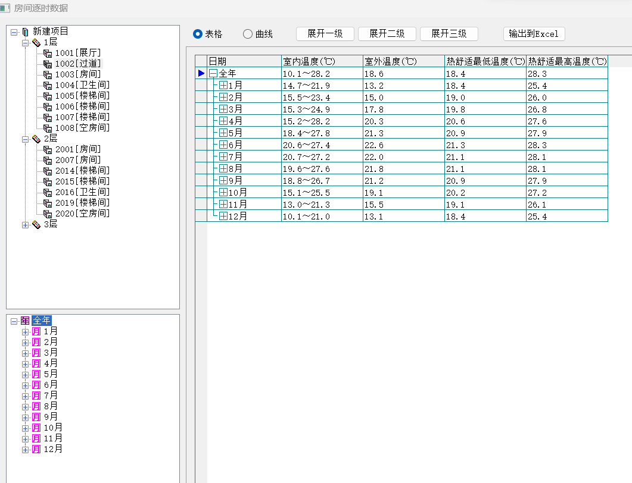Click the calendar icon beside 全年 in lower tree
The image size is (632, 483).
25,321
